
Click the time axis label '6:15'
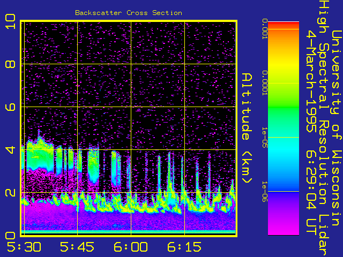pos(184,247)
